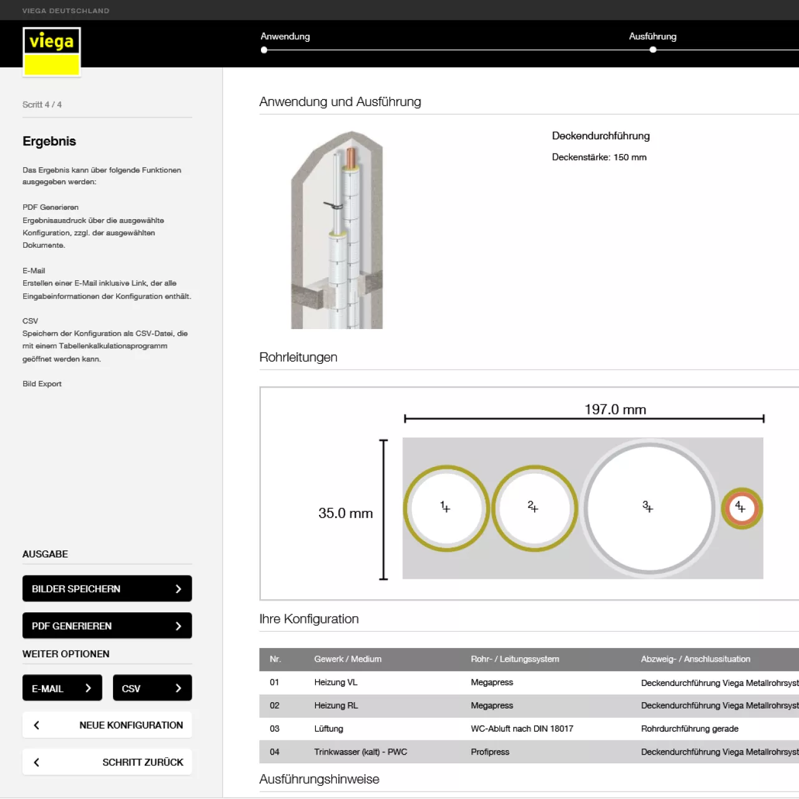Viewport: 799px width, 799px height.
Task: Click the Anwendung progress step dot
Action: coord(264,50)
